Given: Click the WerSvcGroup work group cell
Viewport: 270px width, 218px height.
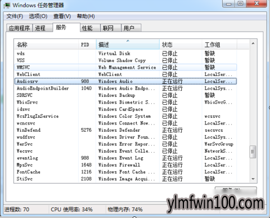Looking at the screenshot, I should pos(219,144).
